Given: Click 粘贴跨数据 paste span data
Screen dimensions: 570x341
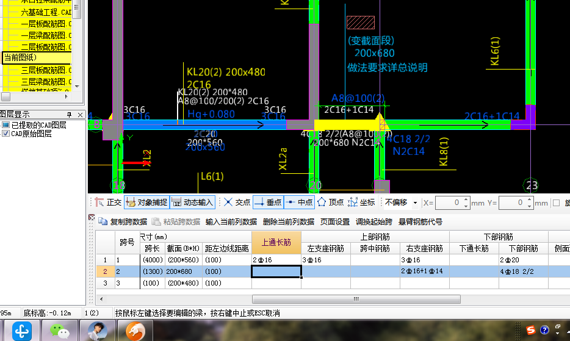Looking at the screenshot, I should click(176, 222).
